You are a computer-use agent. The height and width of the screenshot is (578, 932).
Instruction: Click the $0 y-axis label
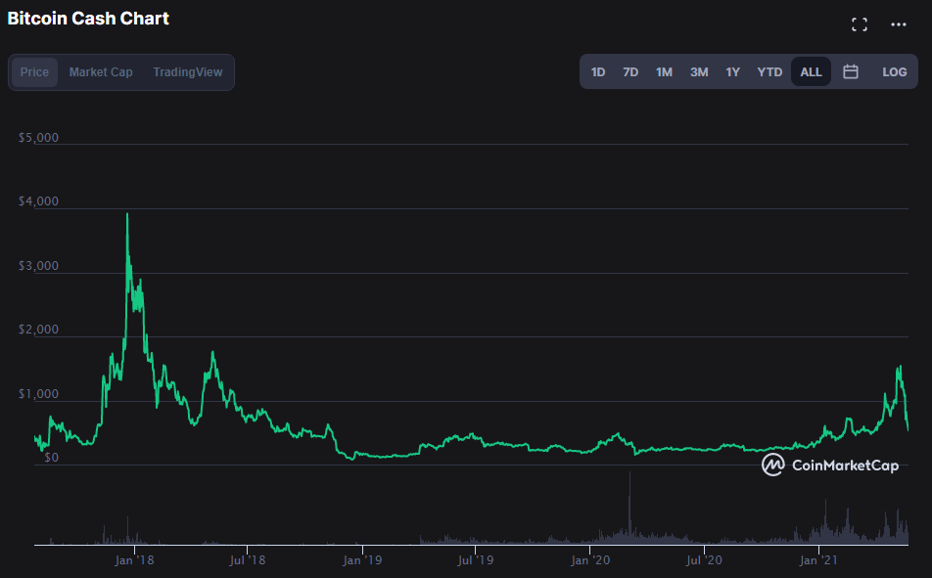tap(51, 458)
